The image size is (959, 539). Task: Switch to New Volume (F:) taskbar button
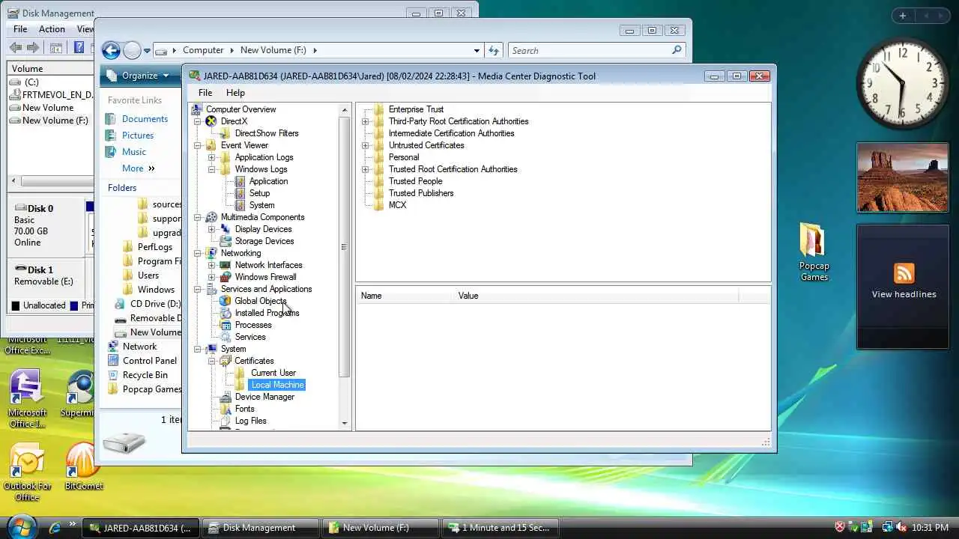pos(379,528)
